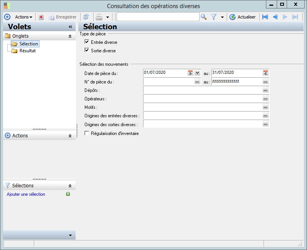The width and height of the screenshot is (307, 250).
Task: Browse Origines des sorties diverses ellipsis
Action: tap(266, 124)
